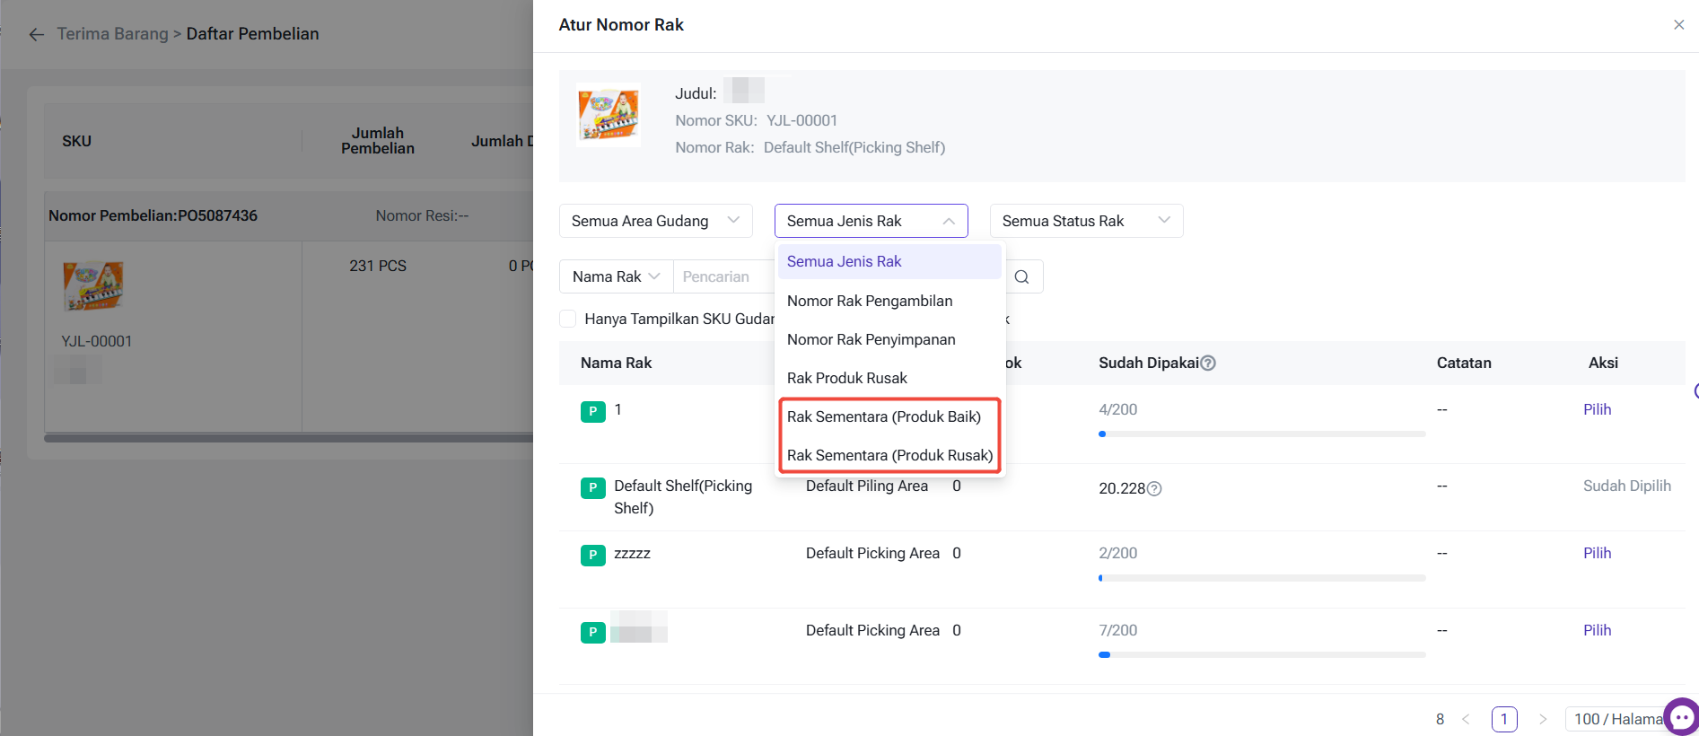Open the chat support bubble icon
1699x736 pixels.
[x=1682, y=717]
